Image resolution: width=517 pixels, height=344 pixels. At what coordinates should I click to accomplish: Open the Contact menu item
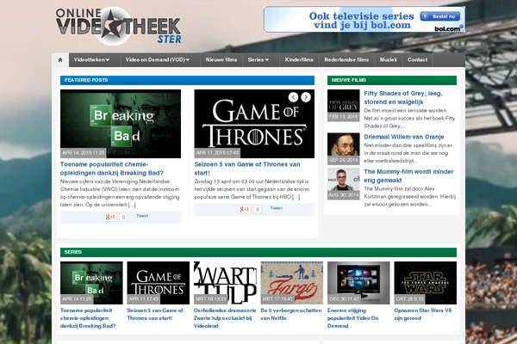[417, 60]
